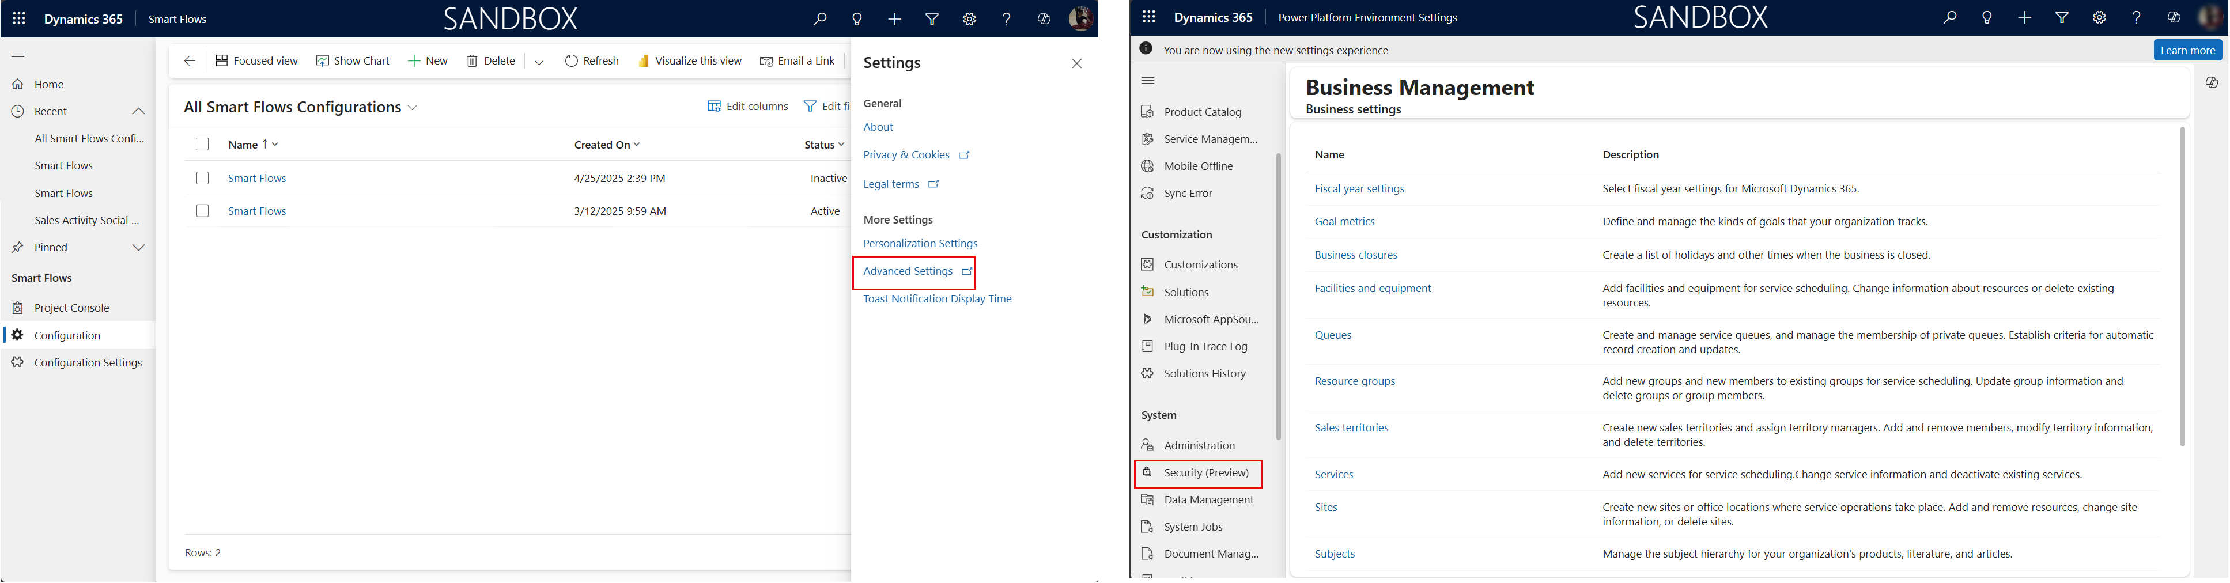Open the Created On column header menu
This screenshot has height=583, width=2230.
[607, 145]
